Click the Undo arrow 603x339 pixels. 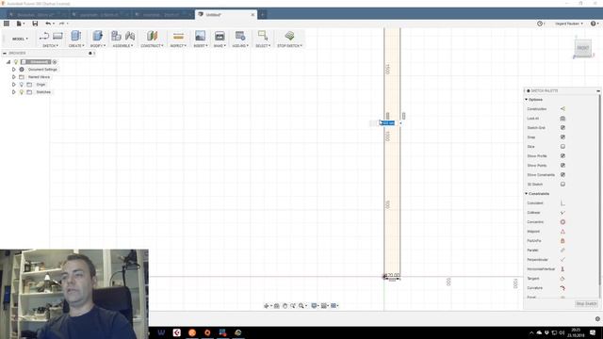click(48, 24)
